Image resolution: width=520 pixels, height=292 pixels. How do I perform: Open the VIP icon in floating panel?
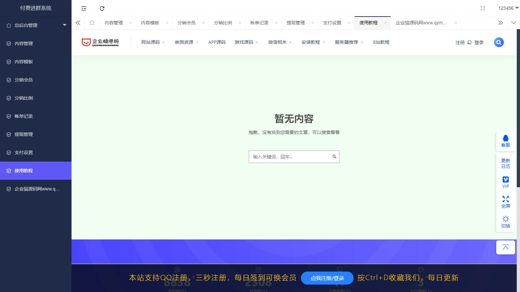[505, 182]
